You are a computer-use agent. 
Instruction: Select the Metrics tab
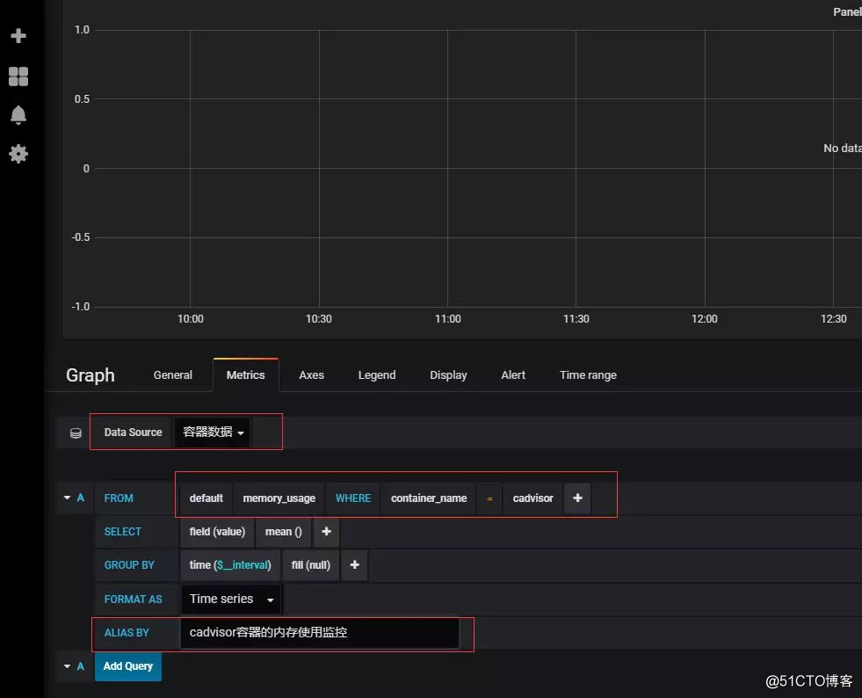246,375
